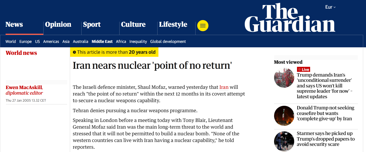Image resolution: width=366 pixels, height=152 pixels.
Task: Open the Global development subsection
Action: point(168,41)
